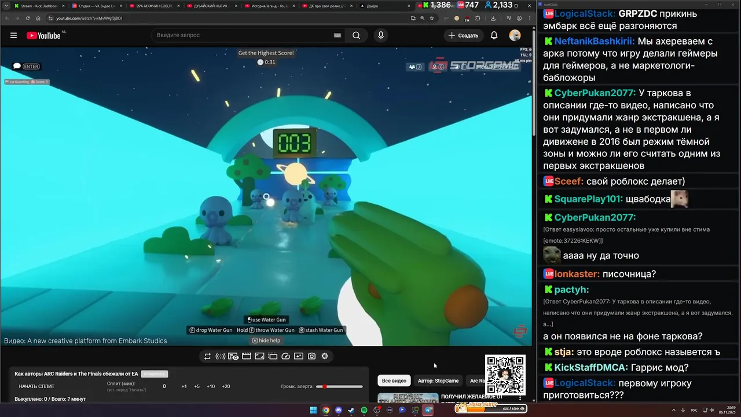Go to the YouTube home logo

pyautogui.click(x=43, y=35)
